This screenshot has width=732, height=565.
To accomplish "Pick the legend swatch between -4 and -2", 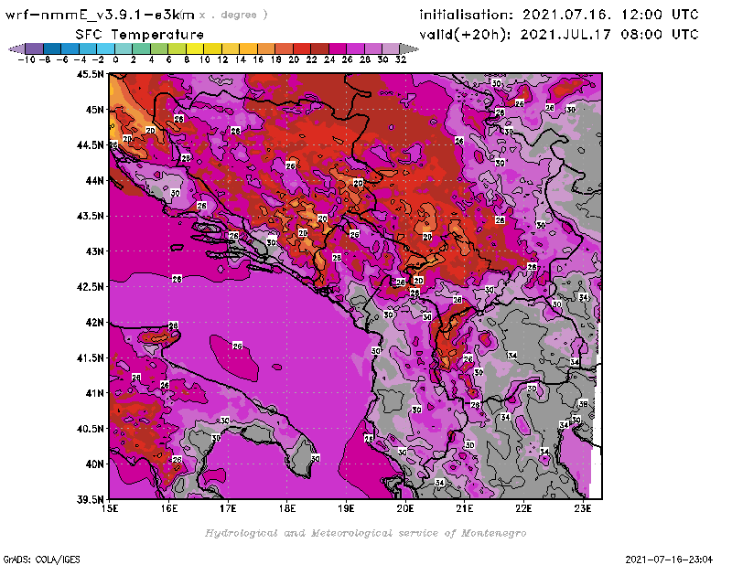I will (x=87, y=48).
